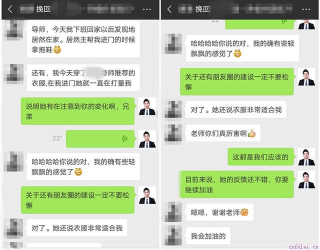Open the right chat's three-dot menu

306,9
